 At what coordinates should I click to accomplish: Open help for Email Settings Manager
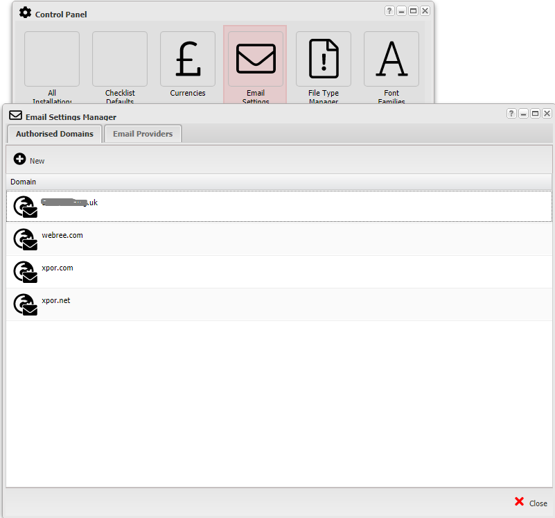pyautogui.click(x=511, y=113)
